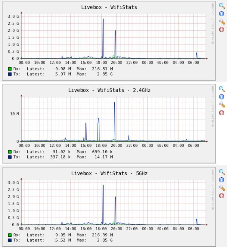Click red up-arrow icon beside 2.4GHz graph
This screenshot has width=227, height=247.
221,113
